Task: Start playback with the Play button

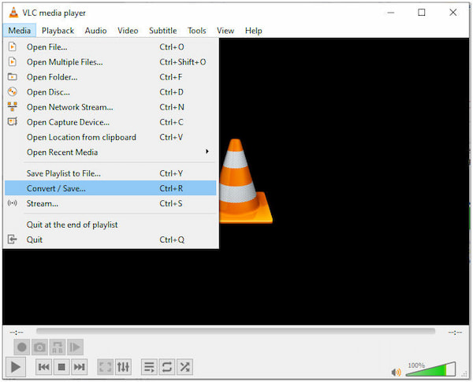Action: 16,367
